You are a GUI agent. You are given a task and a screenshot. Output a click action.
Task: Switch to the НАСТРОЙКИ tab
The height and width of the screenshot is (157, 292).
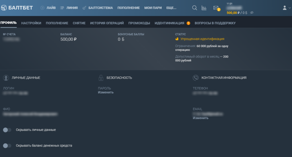coord(31,23)
